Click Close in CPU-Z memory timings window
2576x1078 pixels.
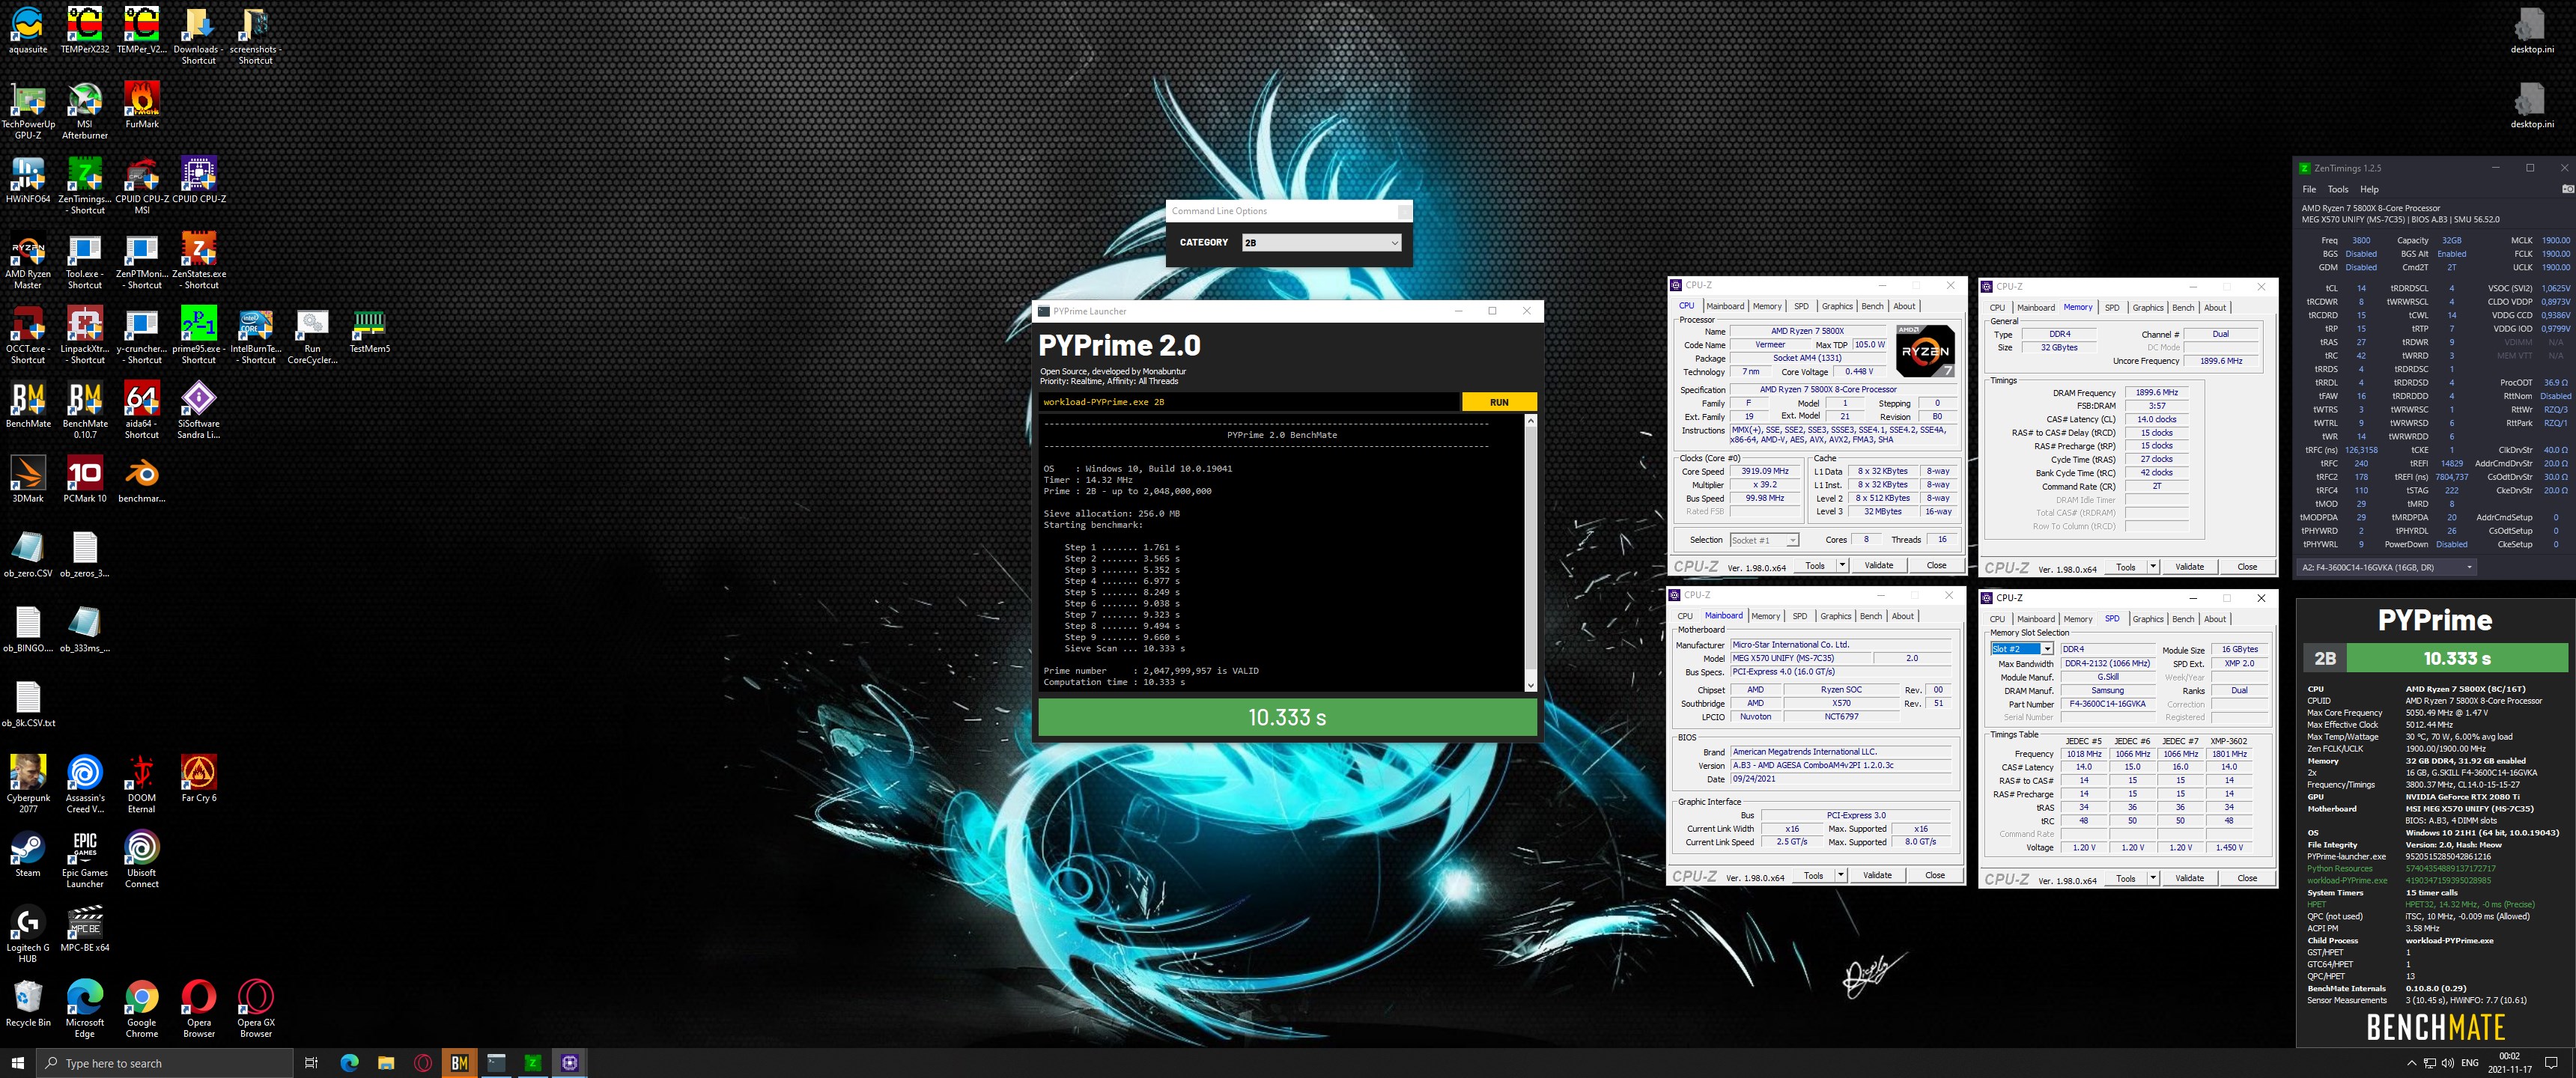tap(2247, 567)
